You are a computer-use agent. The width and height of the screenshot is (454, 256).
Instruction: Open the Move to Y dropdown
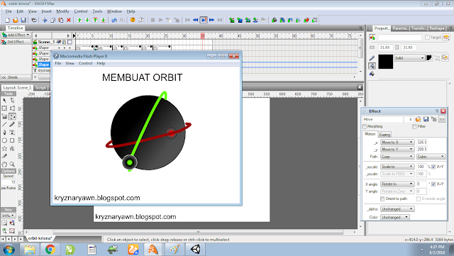[x=397, y=150]
